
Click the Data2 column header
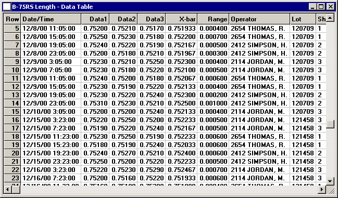click(123, 19)
